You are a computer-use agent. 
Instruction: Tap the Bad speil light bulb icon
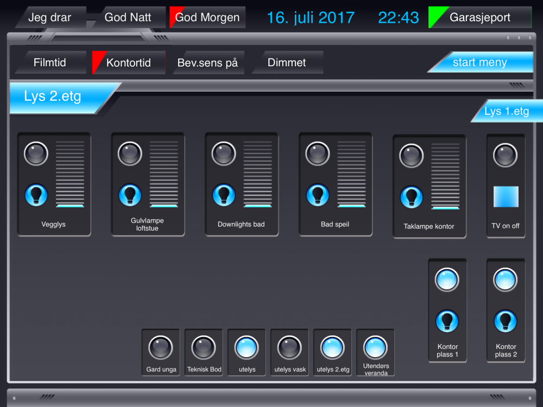(x=318, y=195)
